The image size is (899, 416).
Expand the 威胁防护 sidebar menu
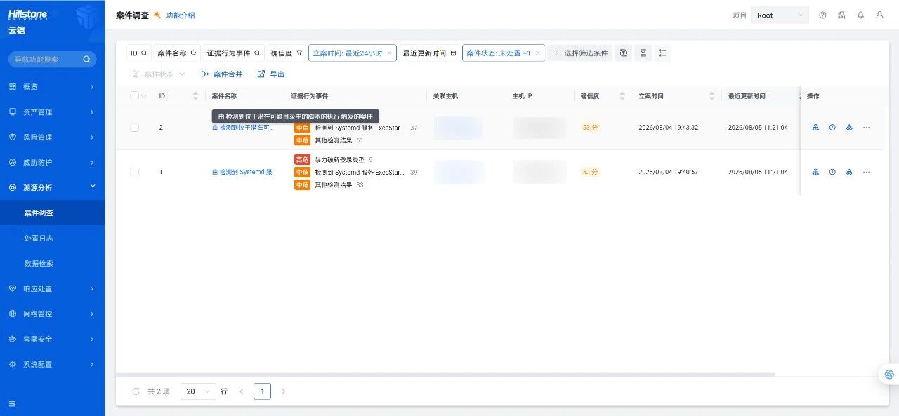point(52,162)
